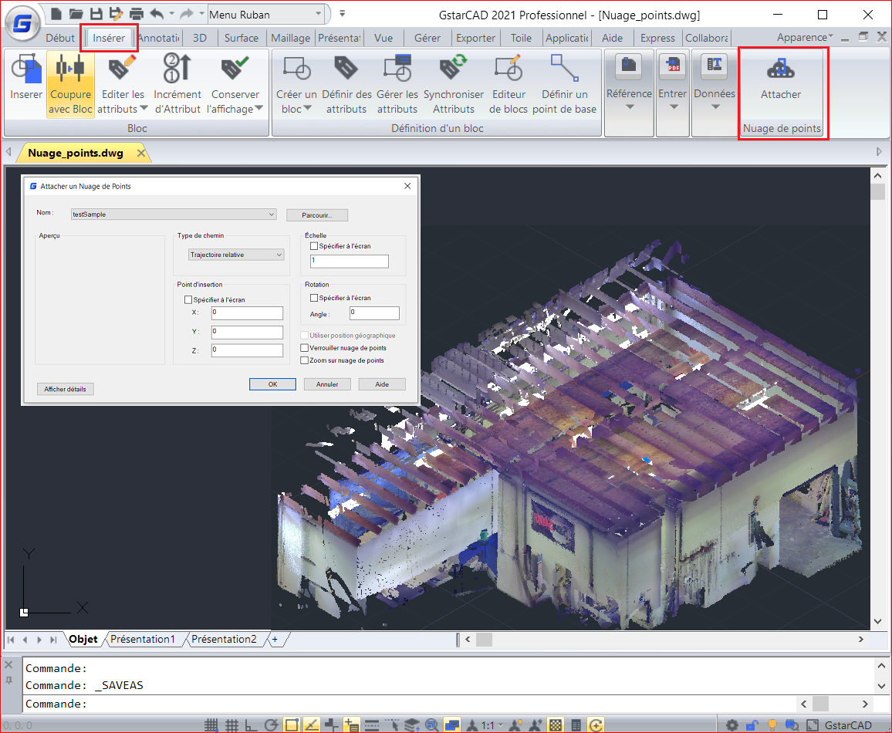Open the status bar settings gear
This screenshot has height=733, width=892.
pos(732,725)
